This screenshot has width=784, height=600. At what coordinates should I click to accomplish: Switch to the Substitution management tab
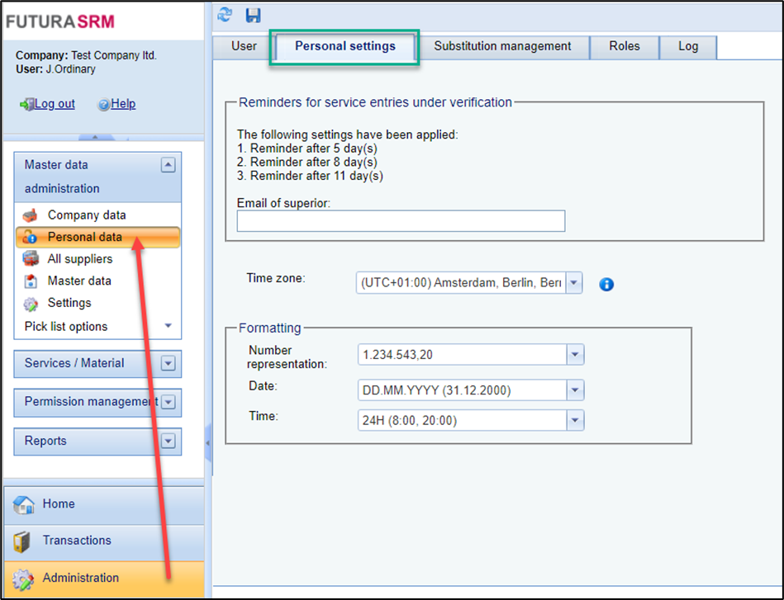(502, 46)
